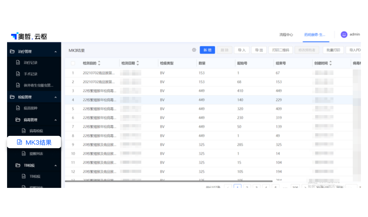
Task: Click the admin user avatar icon
Action: (x=344, y=34)
